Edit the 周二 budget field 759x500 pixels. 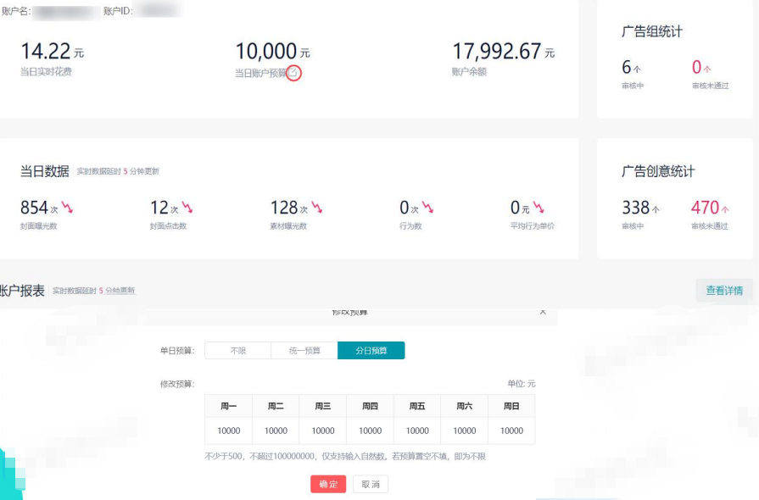(276, 431)
